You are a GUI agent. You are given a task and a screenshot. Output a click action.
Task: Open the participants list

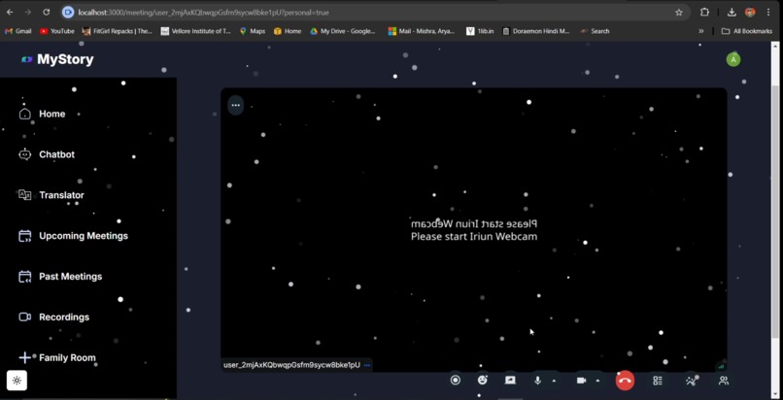point(723,381)
